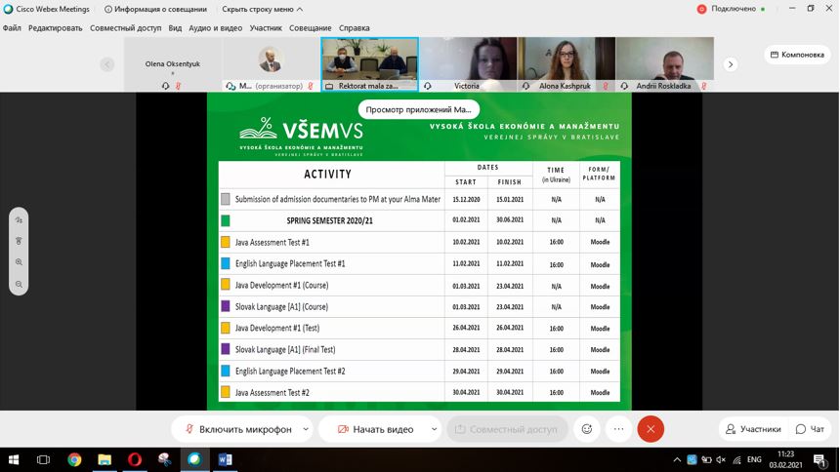Collapse menu bar with Скрыть строку меню
The image size is (840, 472).
click(x=262, y=9)
